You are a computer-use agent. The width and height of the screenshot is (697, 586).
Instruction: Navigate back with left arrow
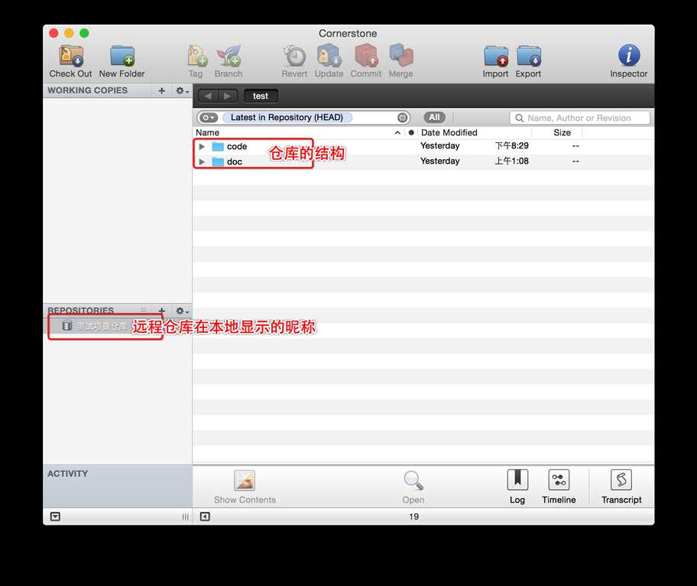tap(208, 96)
